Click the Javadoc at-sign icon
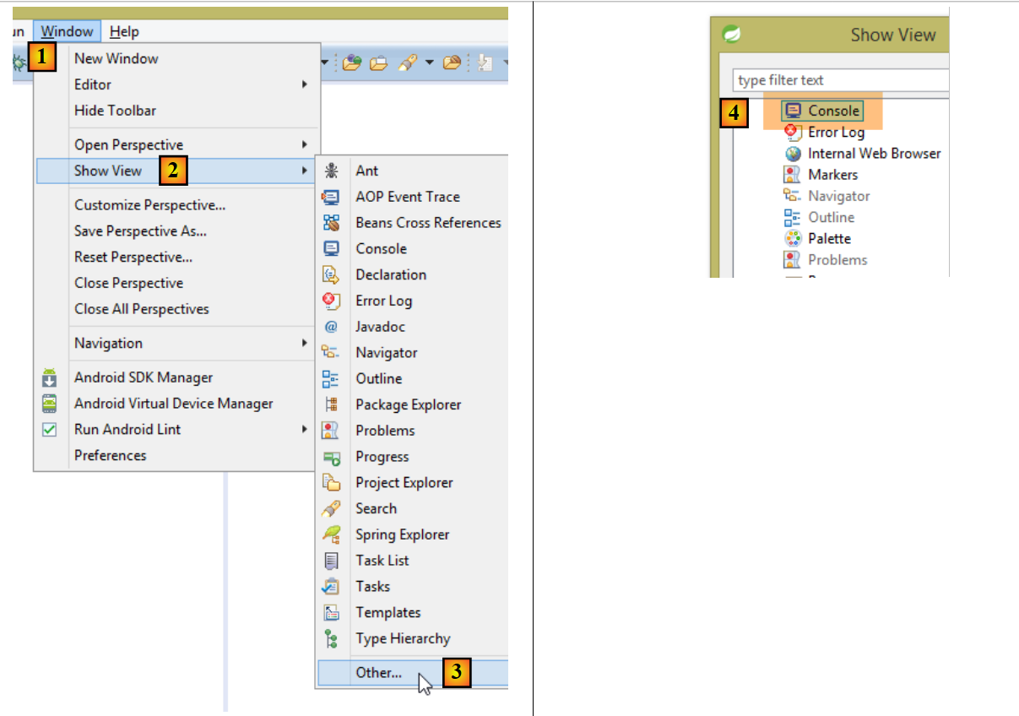Screen dimensions: 1019x716 tap(331, 327)
